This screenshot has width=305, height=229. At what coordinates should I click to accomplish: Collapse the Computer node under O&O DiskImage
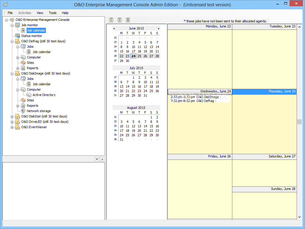(x=18, y=90)
